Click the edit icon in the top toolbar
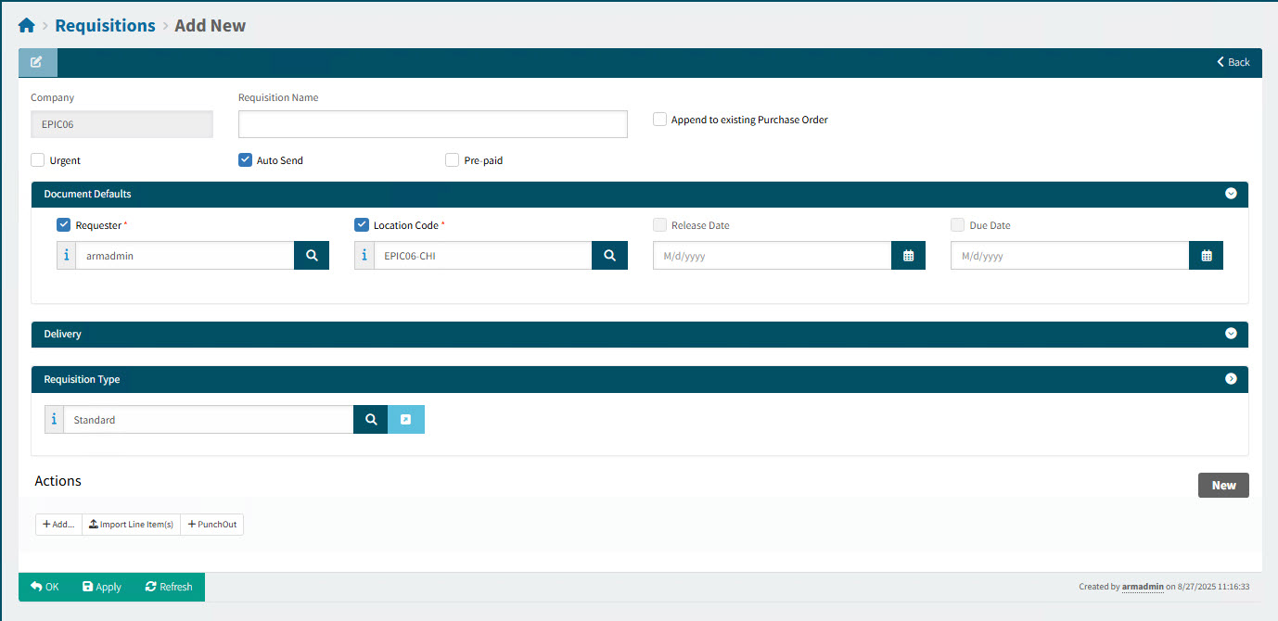Screen dimensions: 1278x621 point(37,61)
